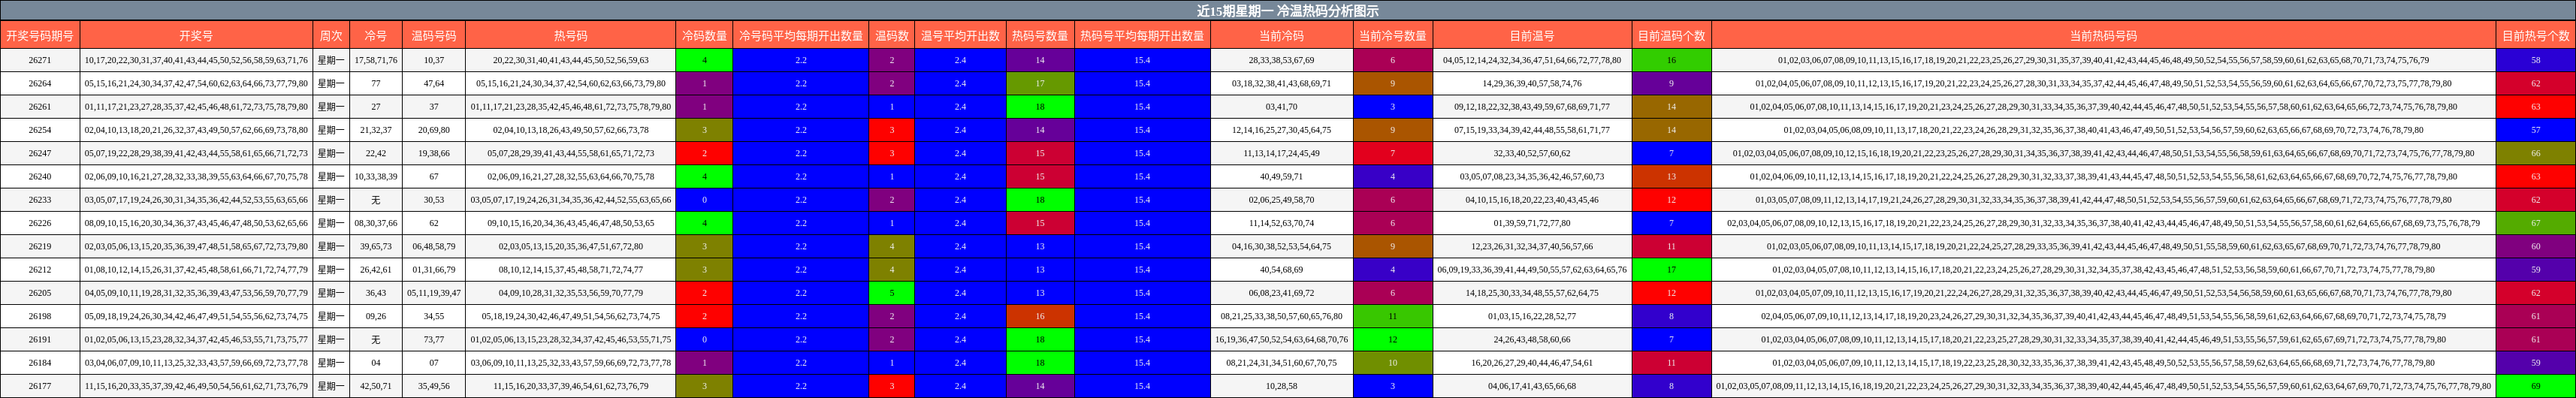The height and width of the screenshot is (398, 2576).
Task: Click 当前冷码 cell 03,41,70
Action: click(1281, 106)
